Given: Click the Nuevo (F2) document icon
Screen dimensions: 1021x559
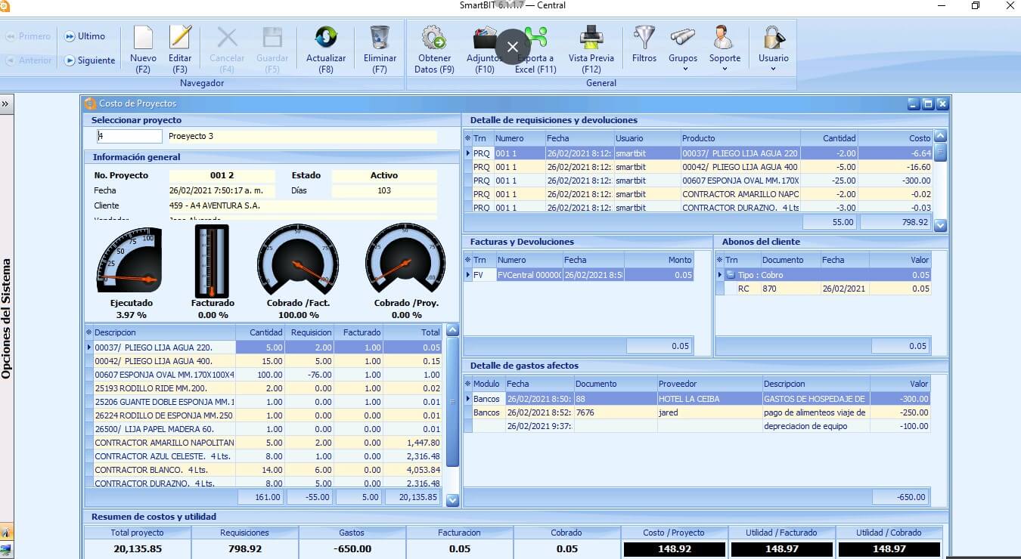Looking at the screenshot, I should (x=143, y=38).
